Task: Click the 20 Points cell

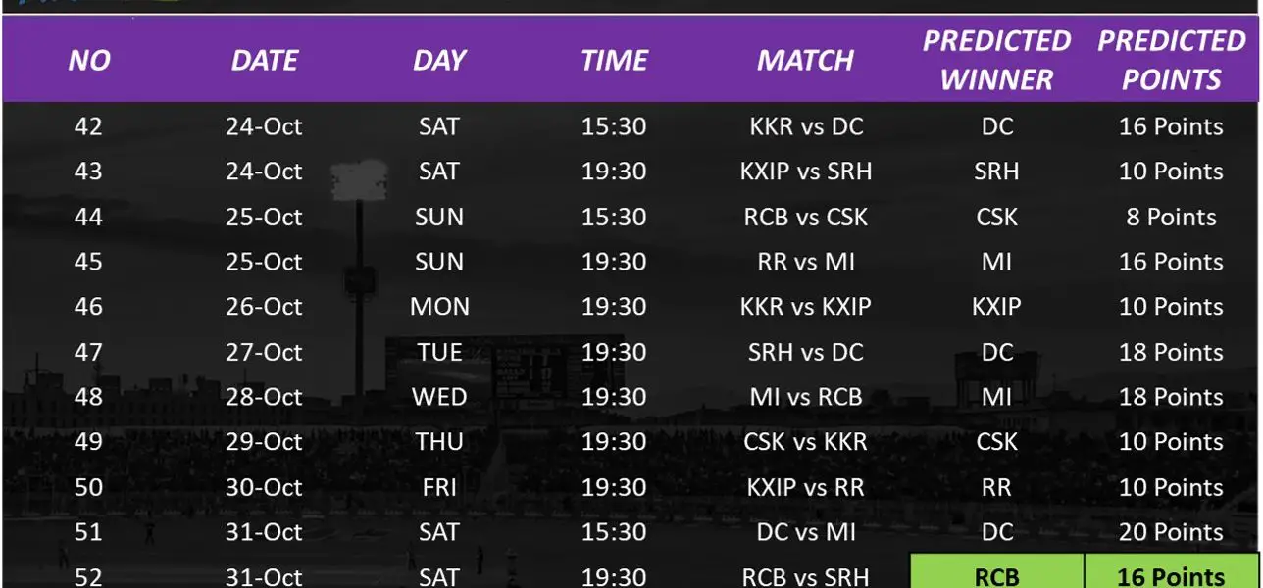Action: tap(1171, 532)
